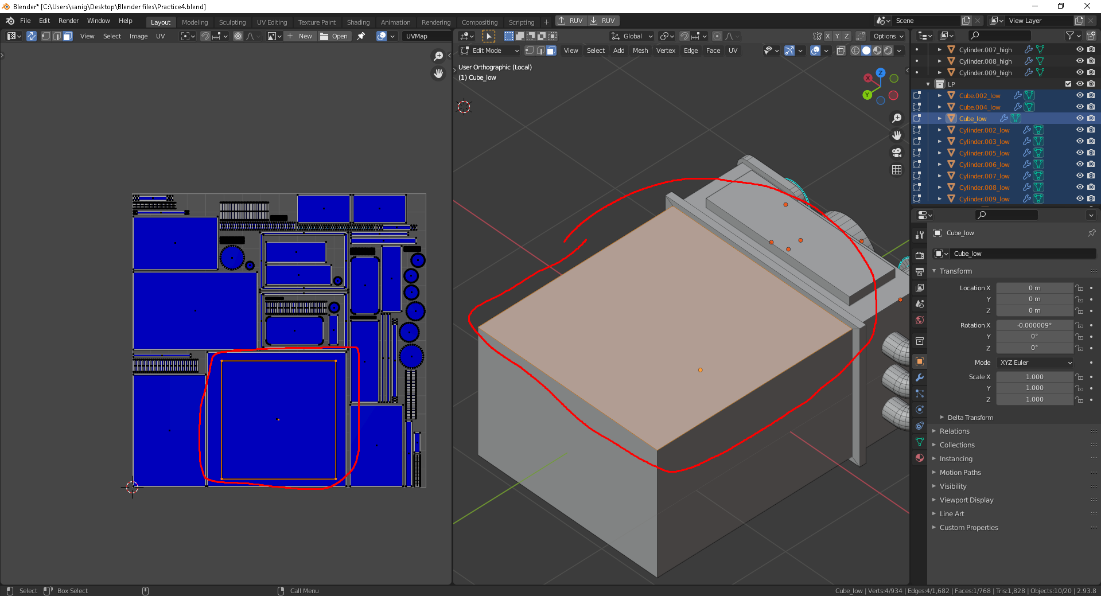
Task: Enable vertex select mode in the 3D viewport
Action: 530,50
